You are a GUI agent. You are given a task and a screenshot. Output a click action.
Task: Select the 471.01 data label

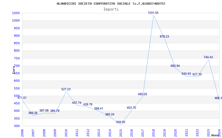[22, 98]
